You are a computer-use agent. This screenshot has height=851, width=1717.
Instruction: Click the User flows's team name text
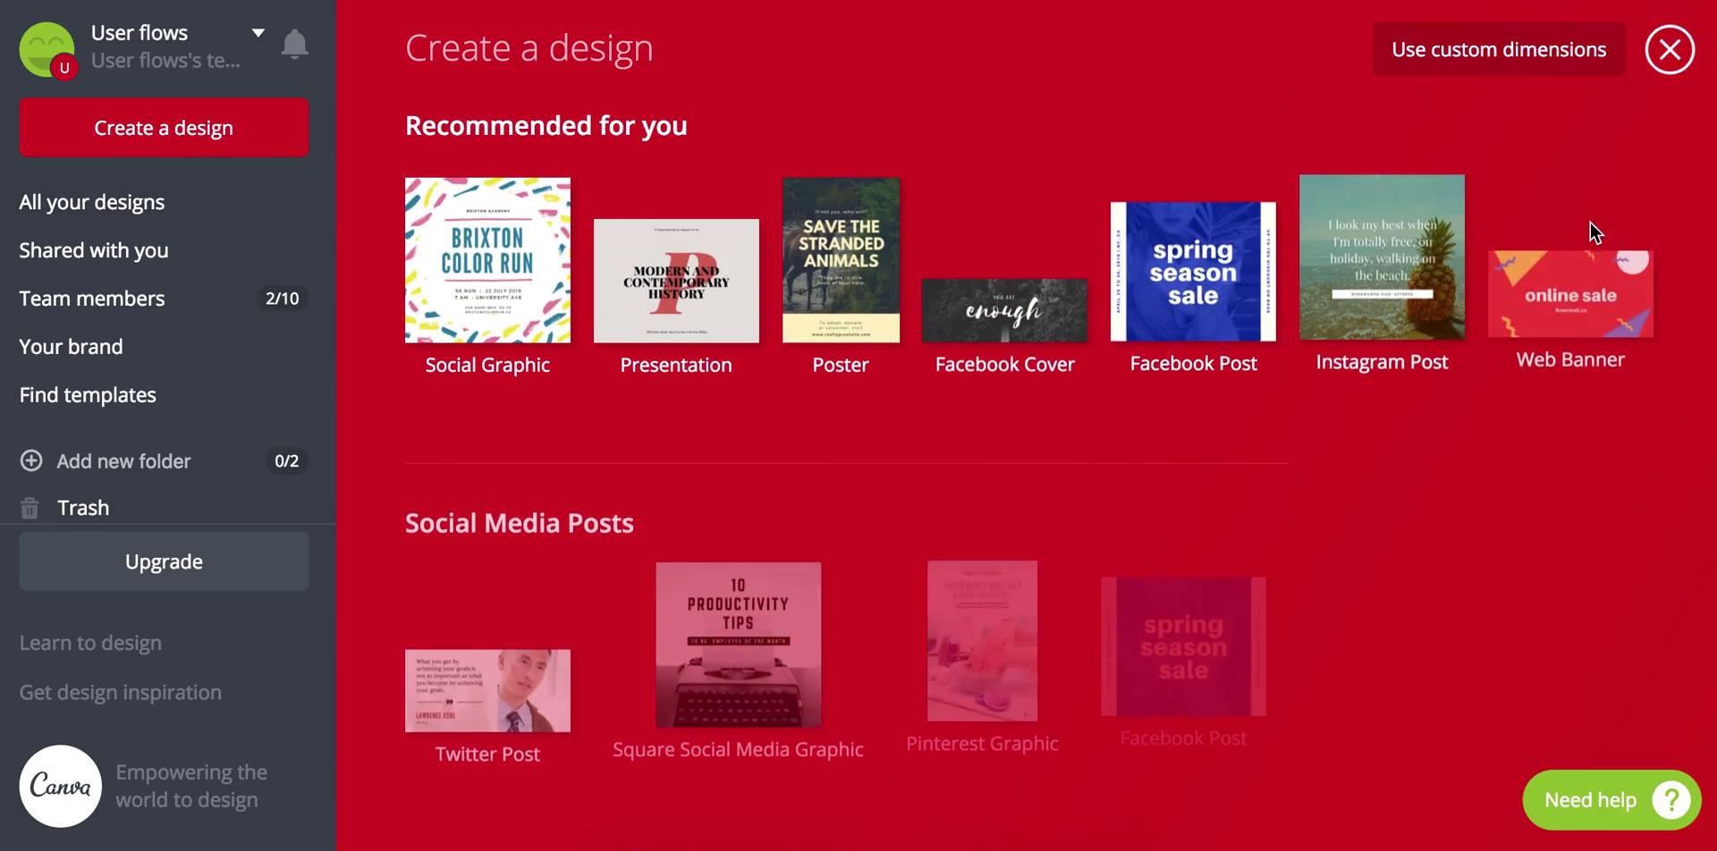point(165,61)
